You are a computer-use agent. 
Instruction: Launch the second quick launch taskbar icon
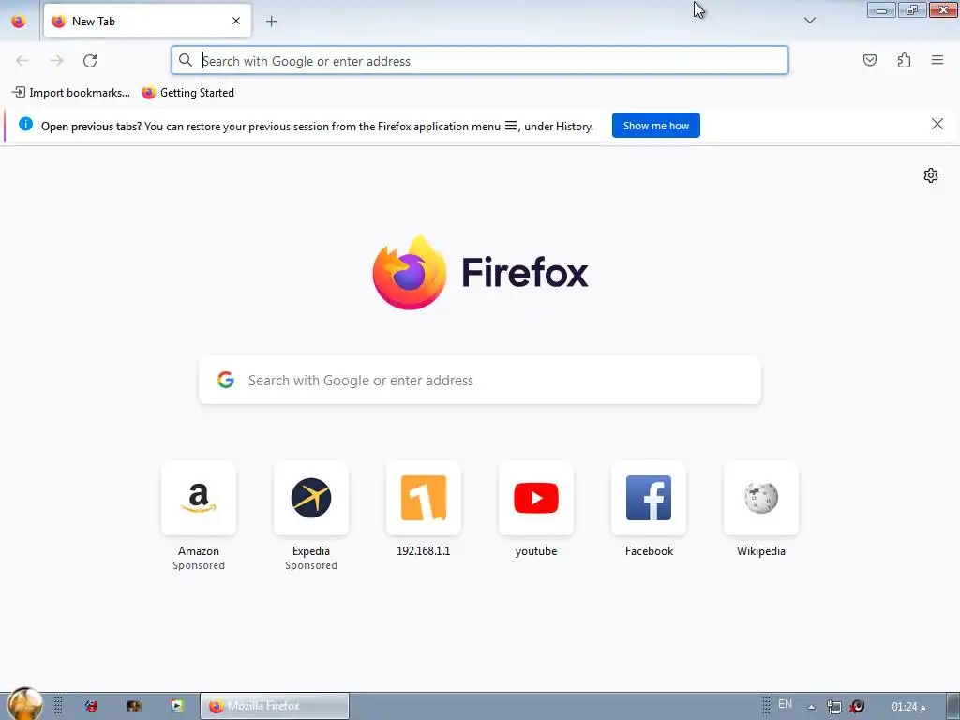coord(134,706)
